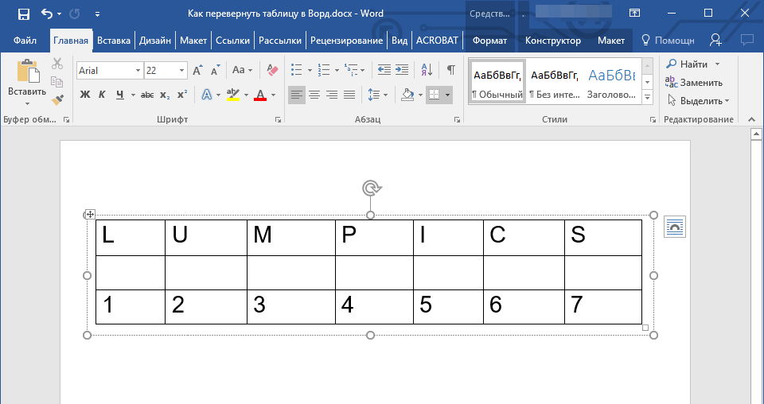Click the table move handle icon

[90, 214]
